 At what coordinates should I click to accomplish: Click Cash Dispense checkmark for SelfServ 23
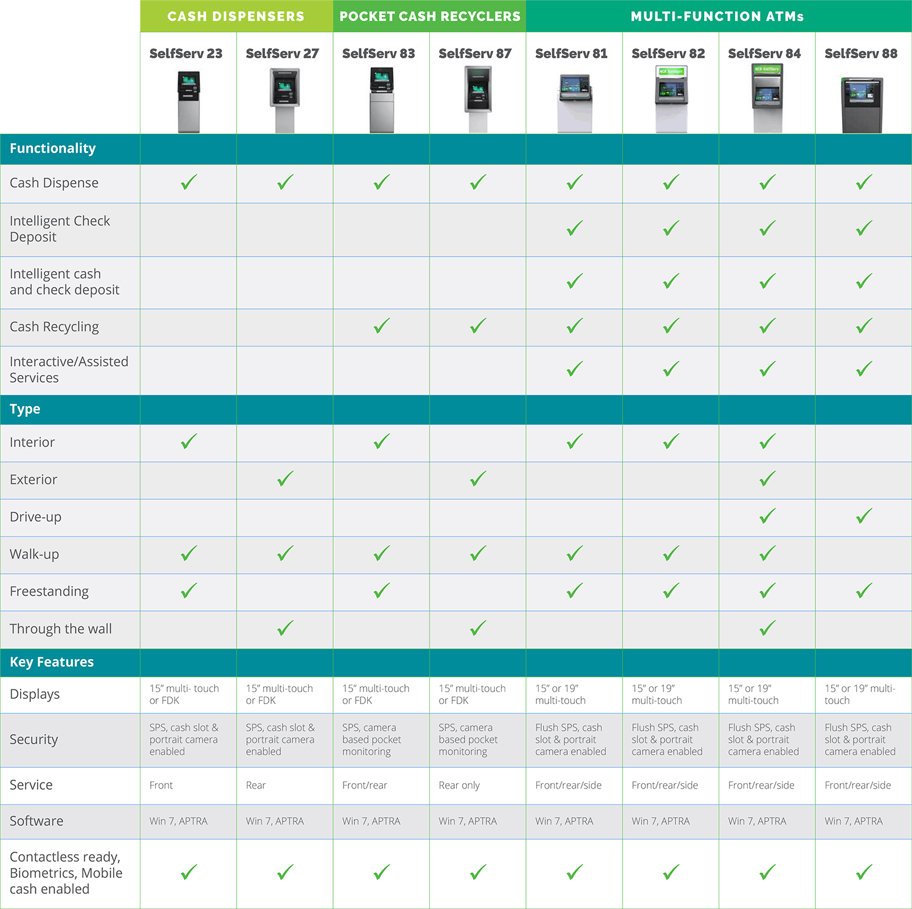189,182
